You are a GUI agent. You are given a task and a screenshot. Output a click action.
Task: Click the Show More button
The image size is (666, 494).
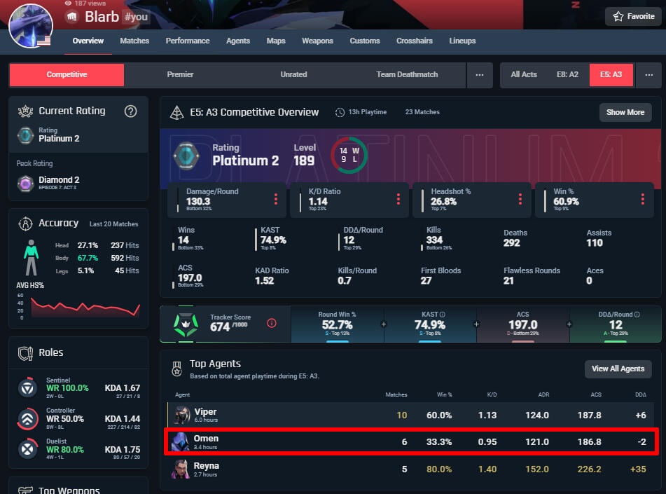(x=625, y=112)
